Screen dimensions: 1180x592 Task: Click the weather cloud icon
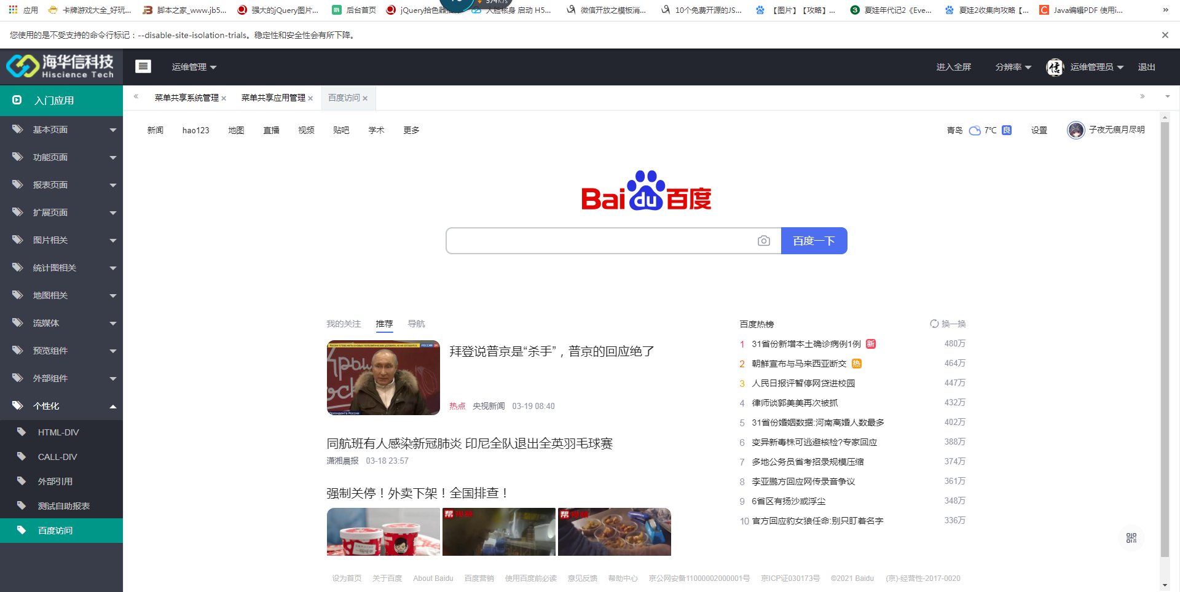click(975, 130)
